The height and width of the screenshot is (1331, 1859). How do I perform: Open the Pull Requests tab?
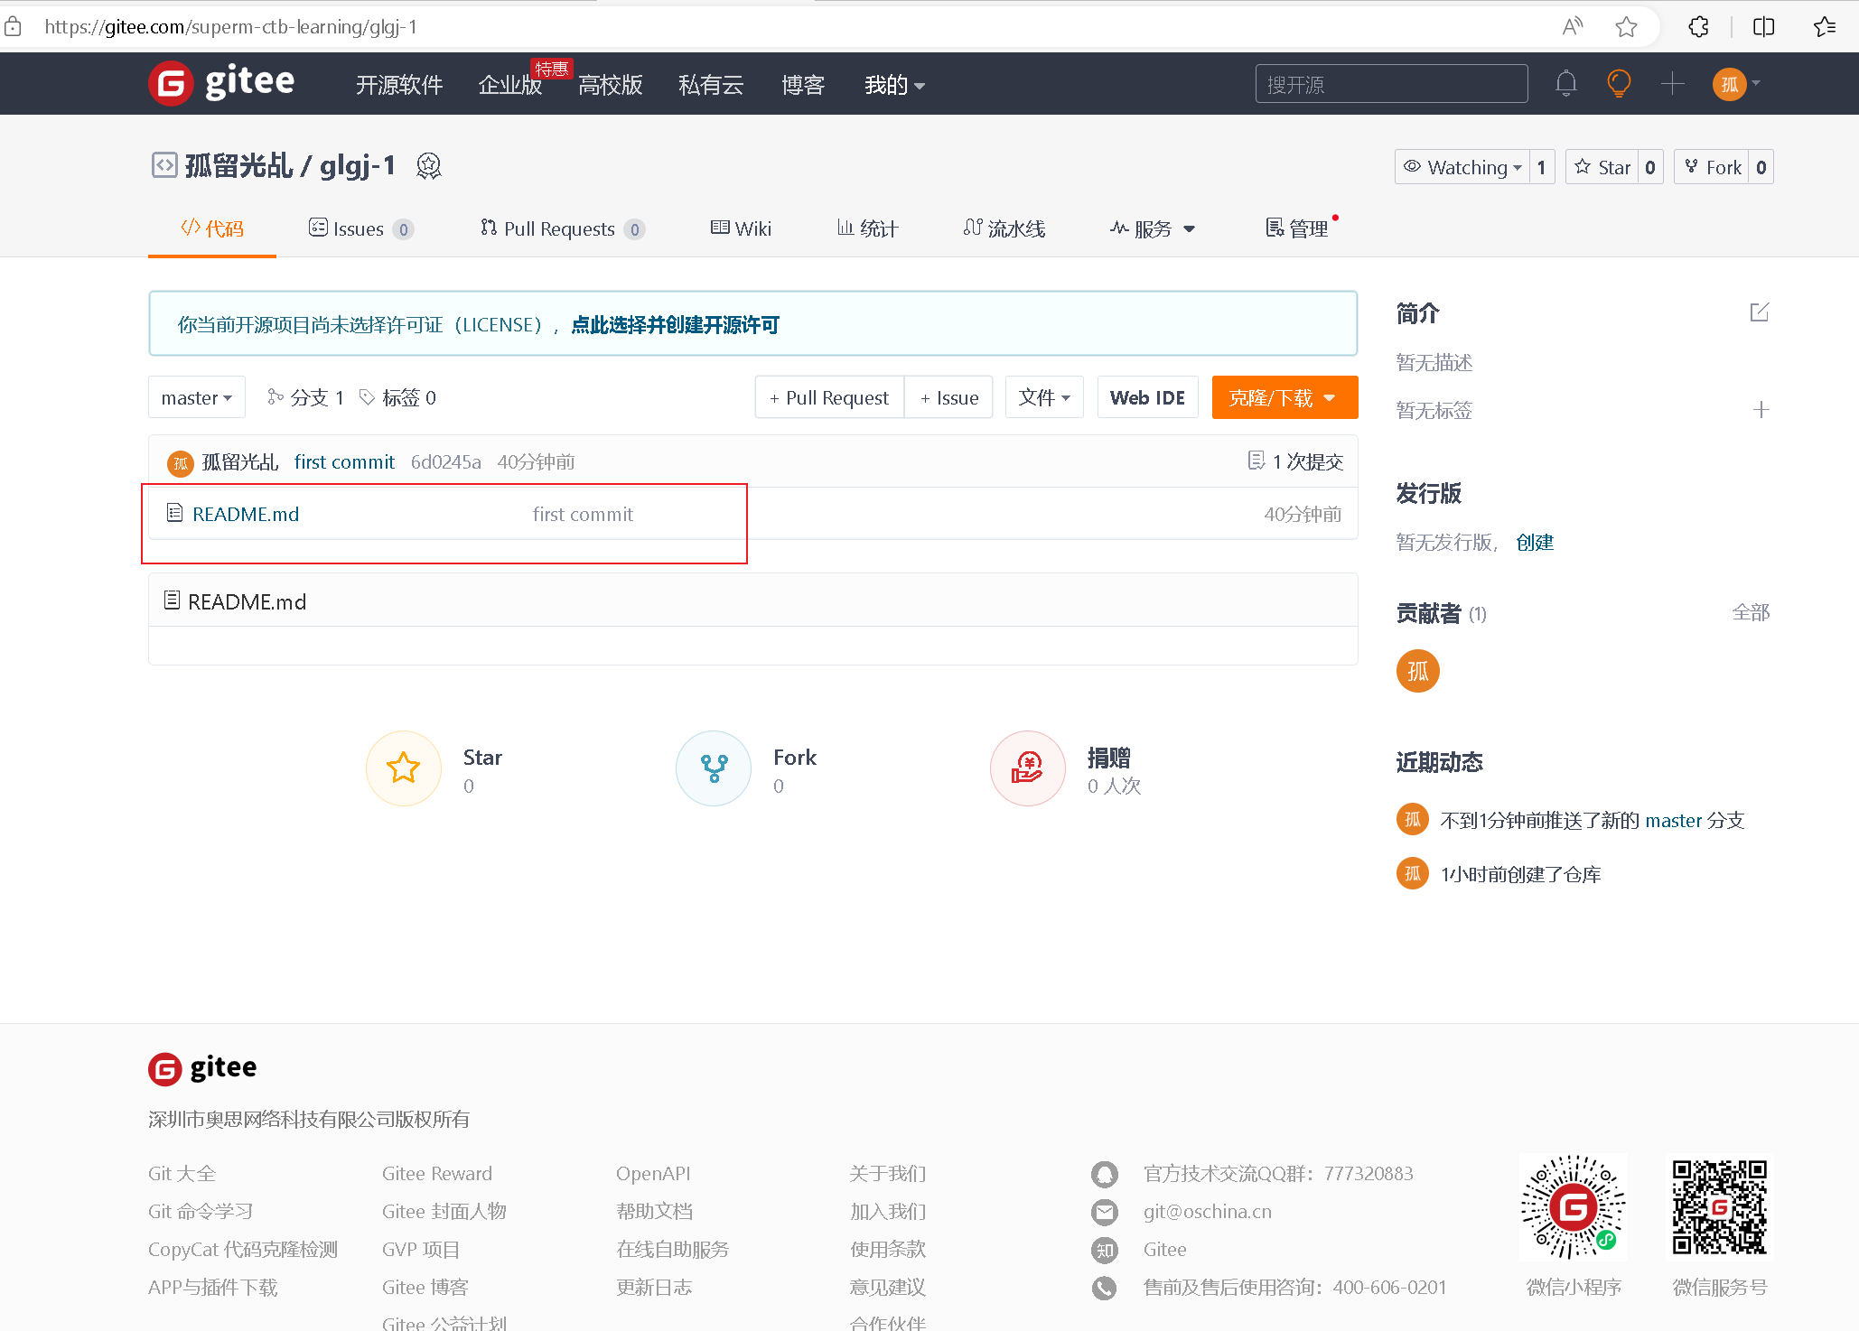[x=563, y=229]
